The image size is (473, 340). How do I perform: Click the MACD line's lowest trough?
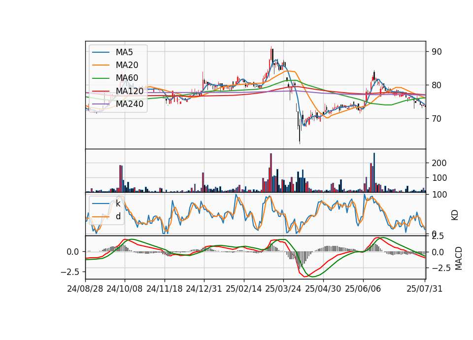[305, 276]
